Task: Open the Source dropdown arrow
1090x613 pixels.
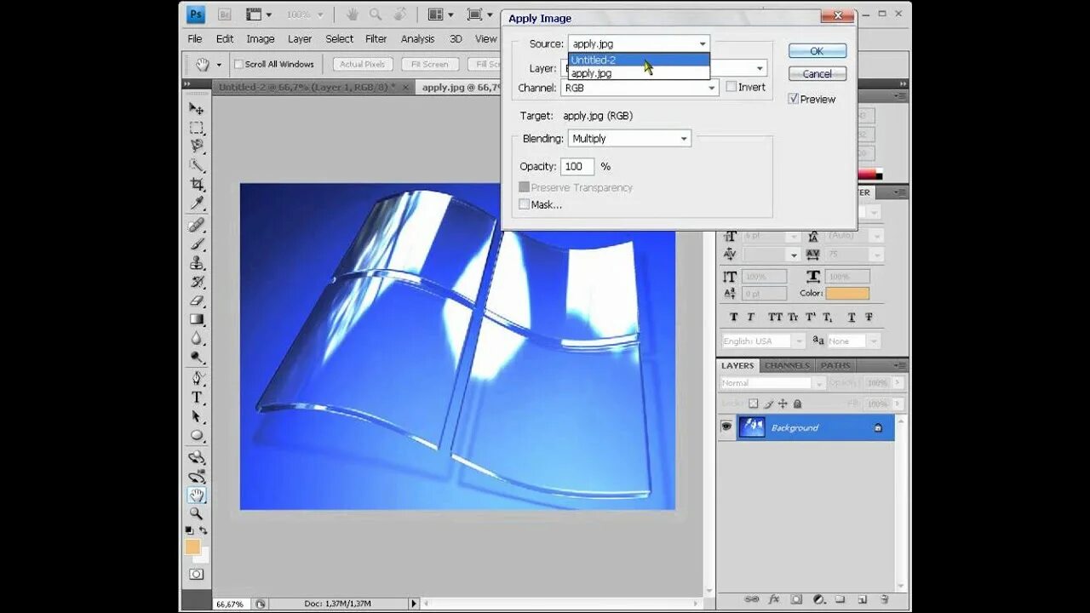Action: 703,43
